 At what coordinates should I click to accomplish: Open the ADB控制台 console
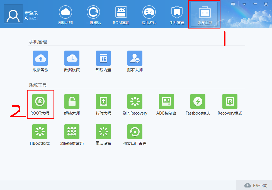(x=166, y=101)
